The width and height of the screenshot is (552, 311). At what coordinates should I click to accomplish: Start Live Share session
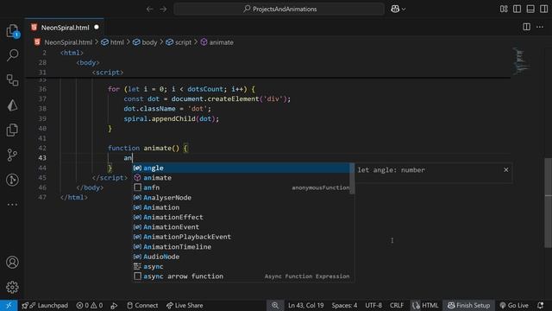click(185, 305)
